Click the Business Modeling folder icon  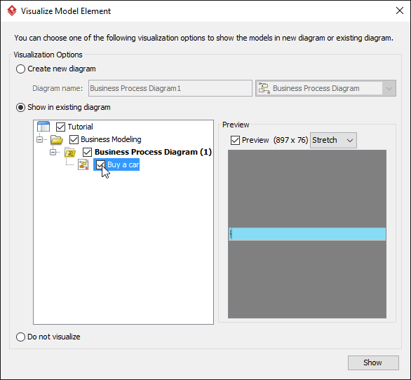[x=57, y=139]
